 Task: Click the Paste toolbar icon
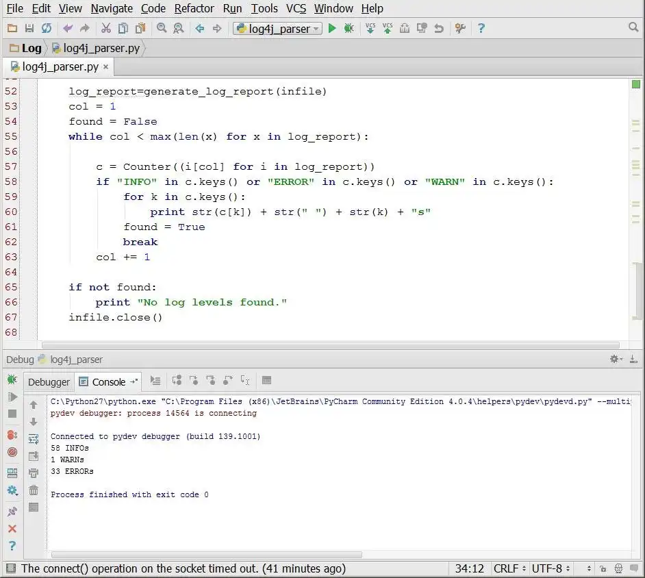click(x=140, y=28)
